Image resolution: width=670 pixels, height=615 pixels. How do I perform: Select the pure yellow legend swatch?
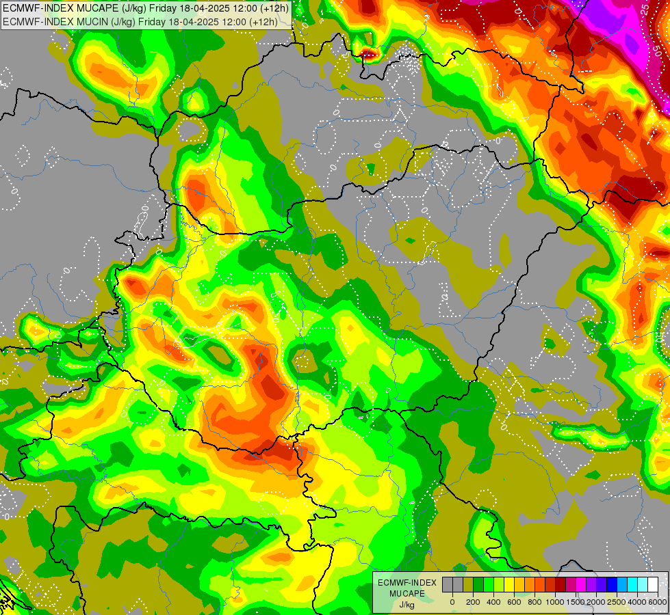(x=509, y=585)
